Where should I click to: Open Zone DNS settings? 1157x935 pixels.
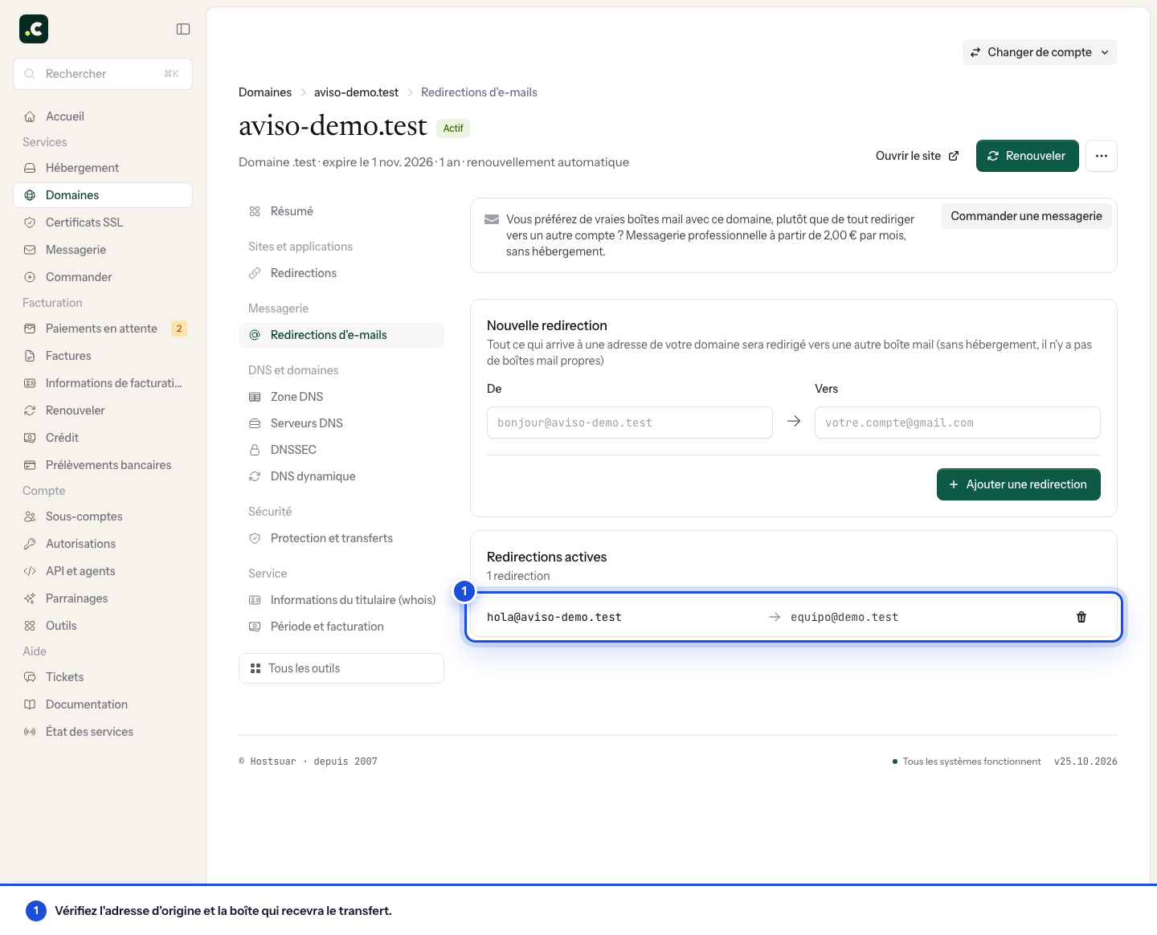click(341, 397)
